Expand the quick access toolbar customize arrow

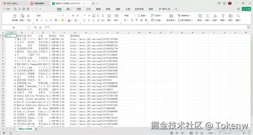41,9
